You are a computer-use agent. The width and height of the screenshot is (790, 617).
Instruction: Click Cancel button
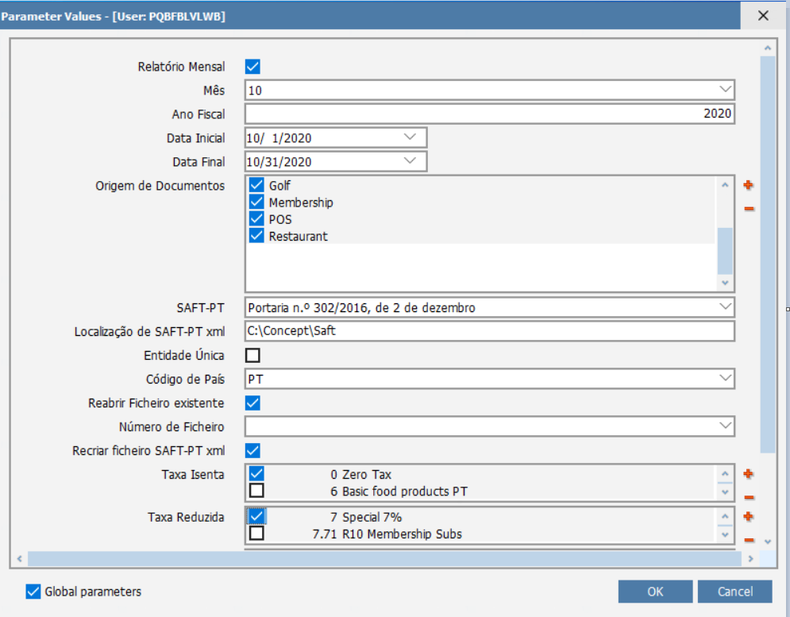[734, 592]
